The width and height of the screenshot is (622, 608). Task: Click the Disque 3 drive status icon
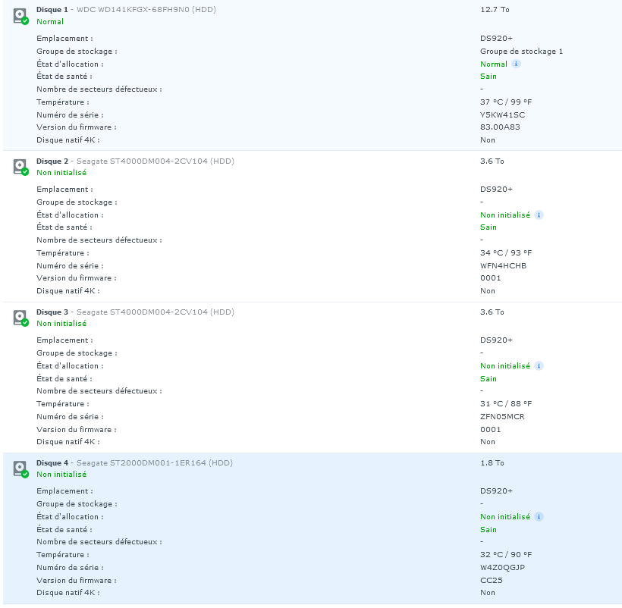[20, 318]
